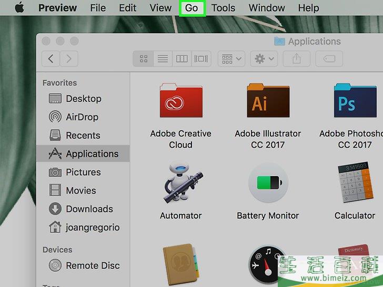Image resolution: width=383 pixels, height=287 pixels.
Task: Switch to list view
Action: (163, 58)
